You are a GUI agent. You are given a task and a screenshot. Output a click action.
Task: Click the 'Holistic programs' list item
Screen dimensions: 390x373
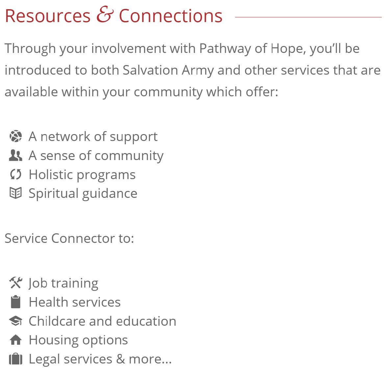(82, 175)
